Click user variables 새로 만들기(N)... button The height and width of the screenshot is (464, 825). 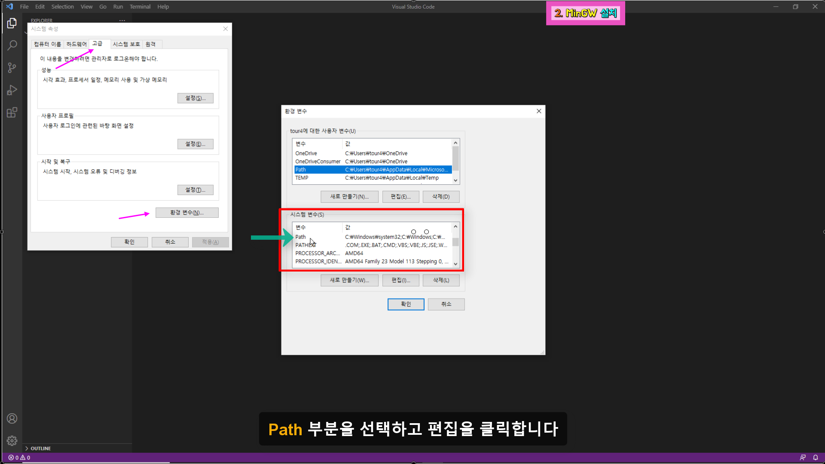click(349, 197)
